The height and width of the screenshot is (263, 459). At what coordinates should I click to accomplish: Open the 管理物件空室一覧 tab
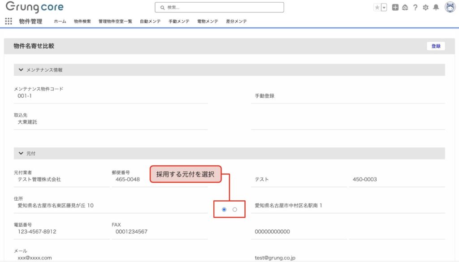point(115,22)
